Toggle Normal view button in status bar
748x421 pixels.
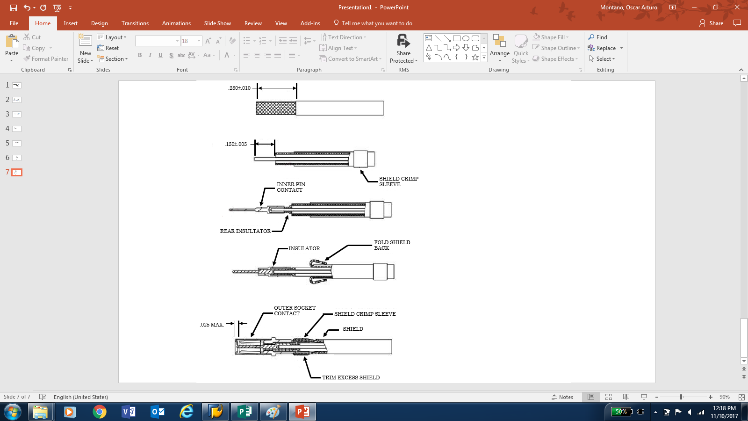tap(591, 397)
